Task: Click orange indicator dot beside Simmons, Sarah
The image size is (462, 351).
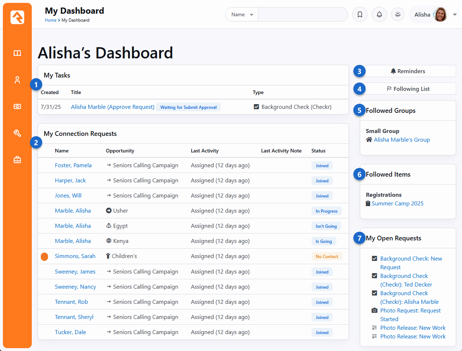Action: [44, 257]
